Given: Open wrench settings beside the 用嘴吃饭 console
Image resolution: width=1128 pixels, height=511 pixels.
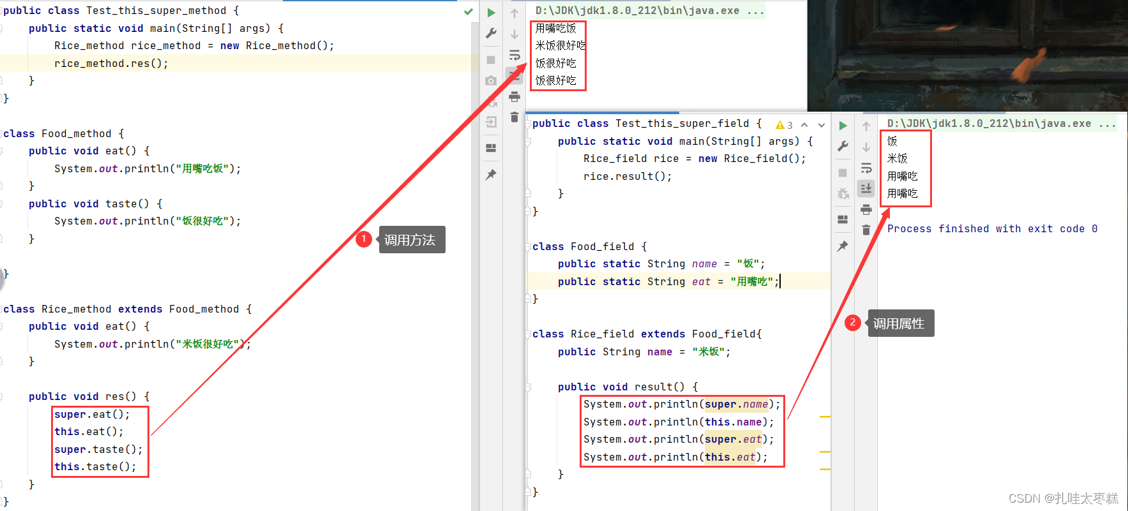Looking at the screenshot, I should (x=491, y=33).
